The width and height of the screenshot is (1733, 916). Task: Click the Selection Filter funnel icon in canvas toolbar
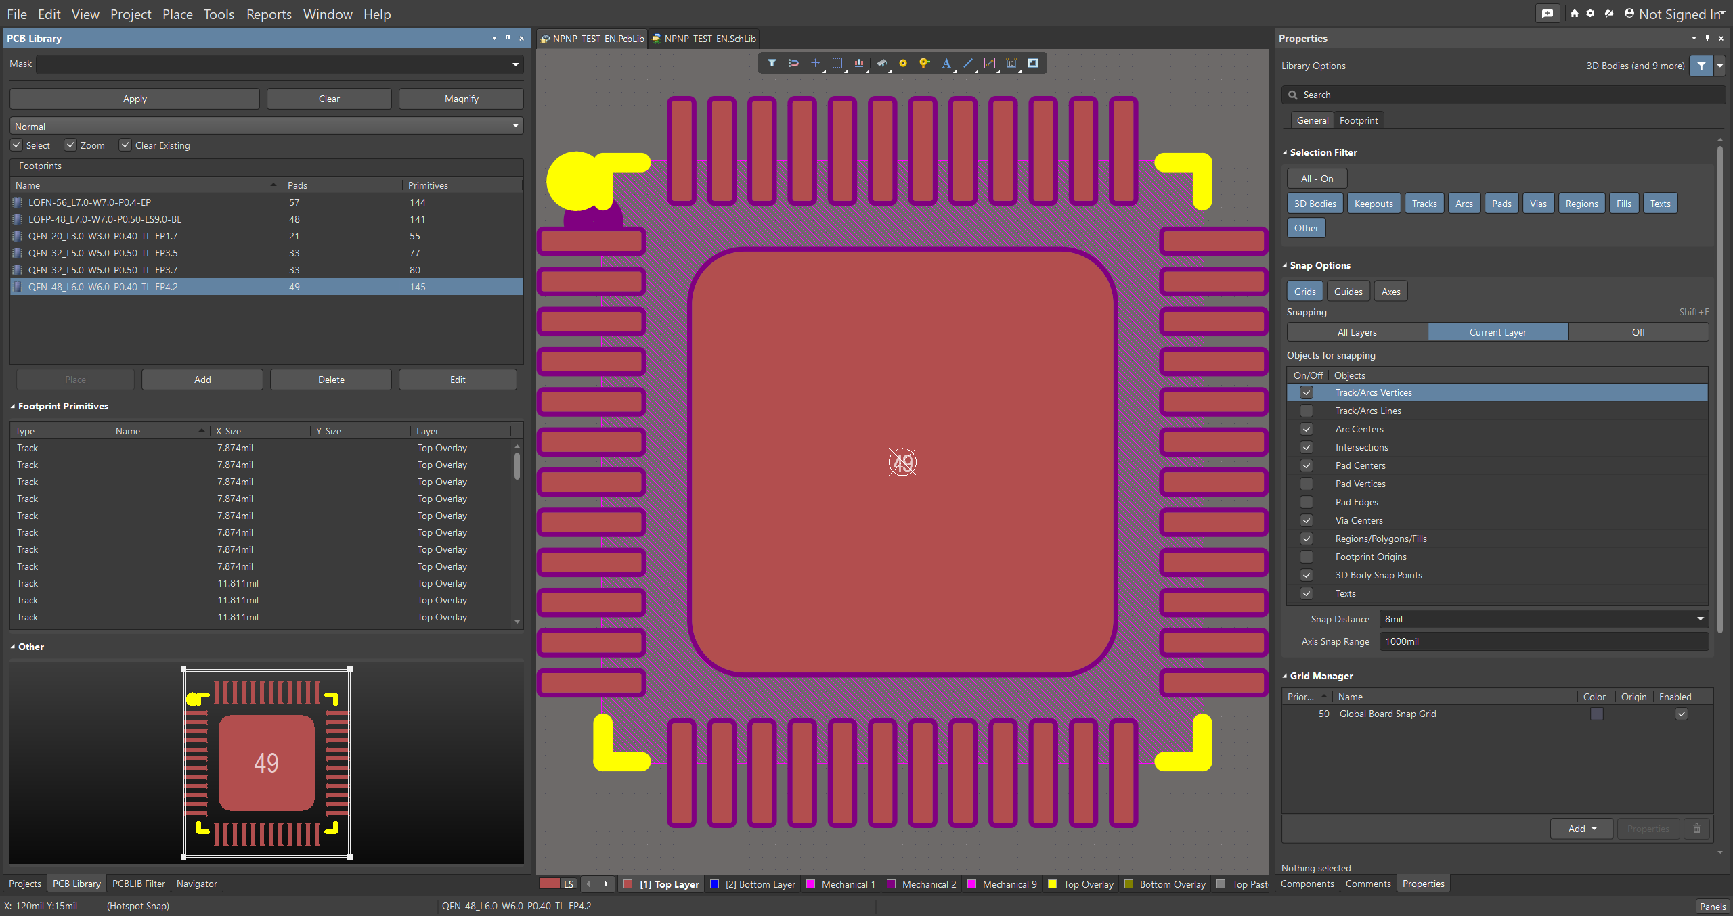pos(772,63)
